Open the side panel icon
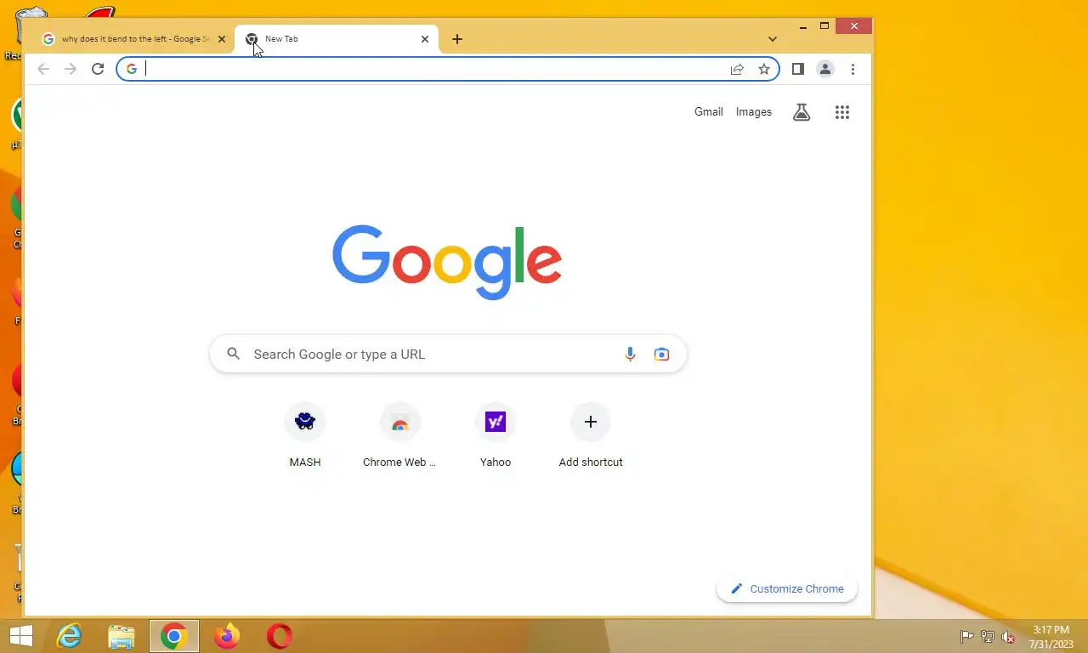Screen dimensions: 1088x653 (797, 69)
